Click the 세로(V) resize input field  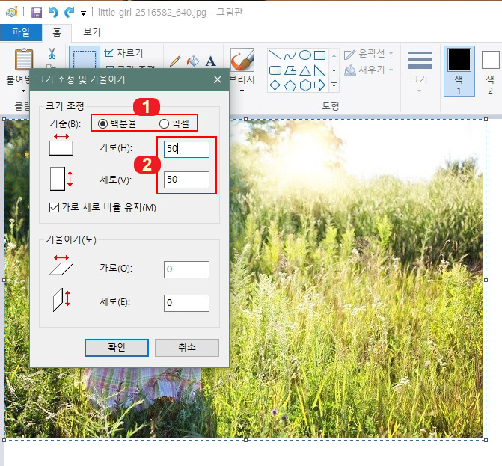point(186,180)
